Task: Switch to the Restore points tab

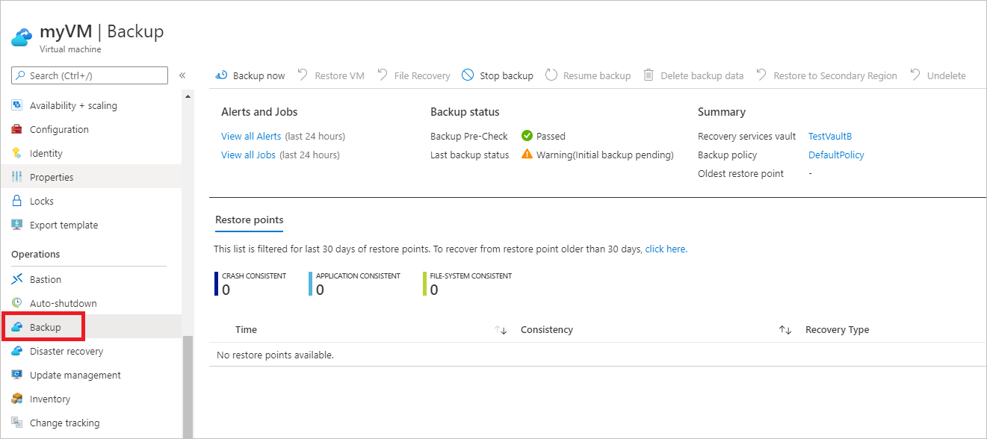Action: (249, 219)
